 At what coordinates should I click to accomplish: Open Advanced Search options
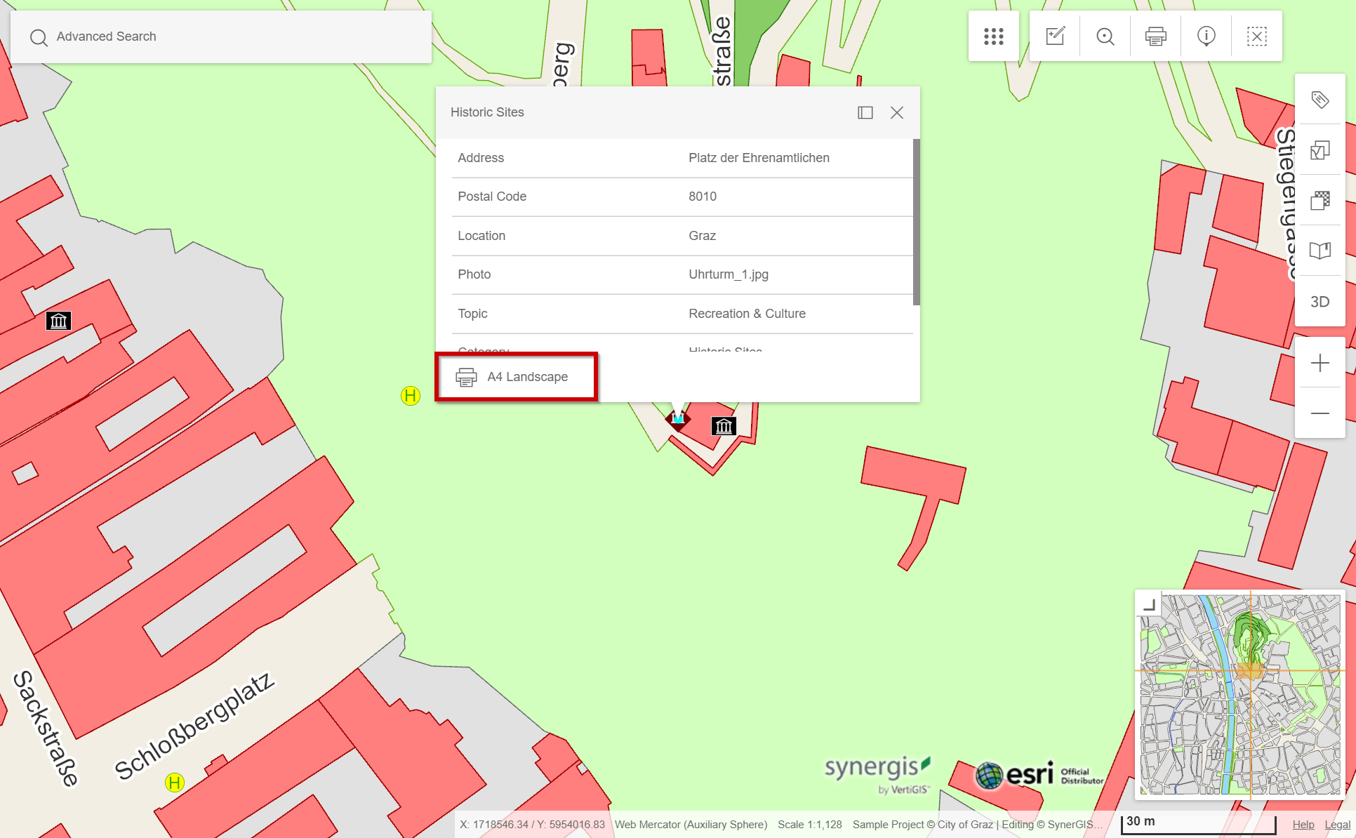106,36
